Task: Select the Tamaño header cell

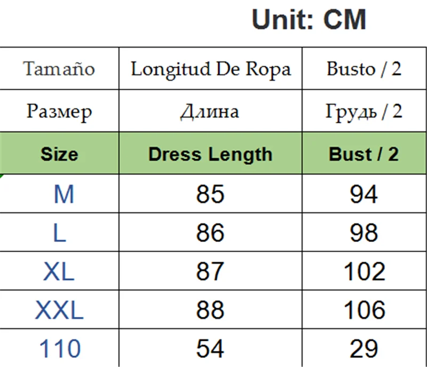Action: [x=59, y=69]
